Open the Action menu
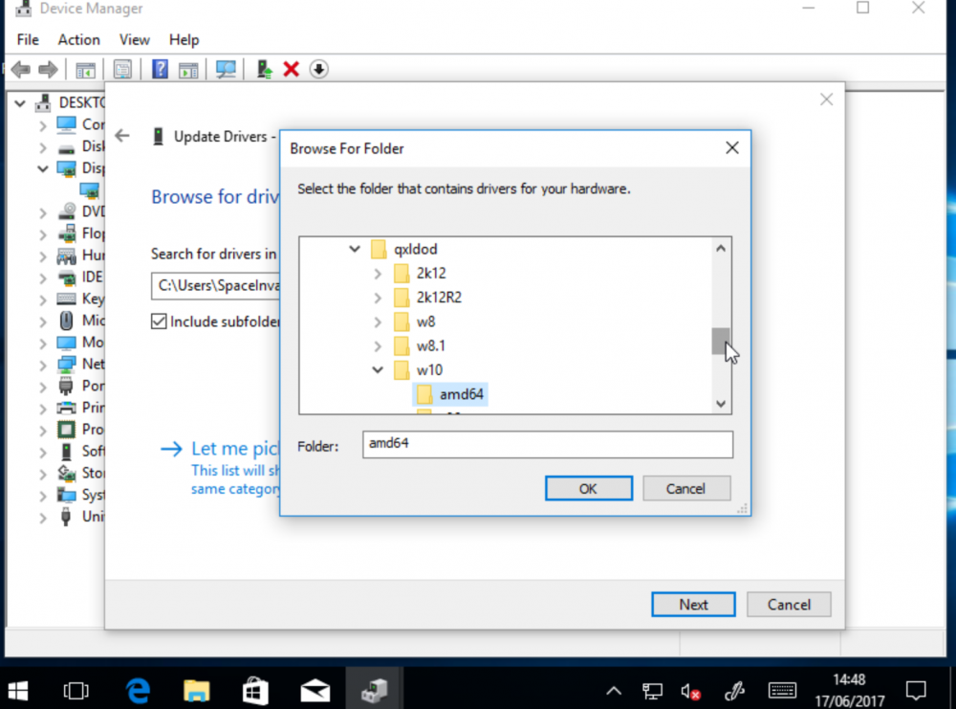 (x=78, y=39)
